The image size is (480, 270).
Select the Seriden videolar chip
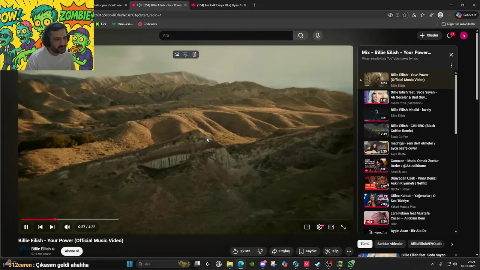390,244
